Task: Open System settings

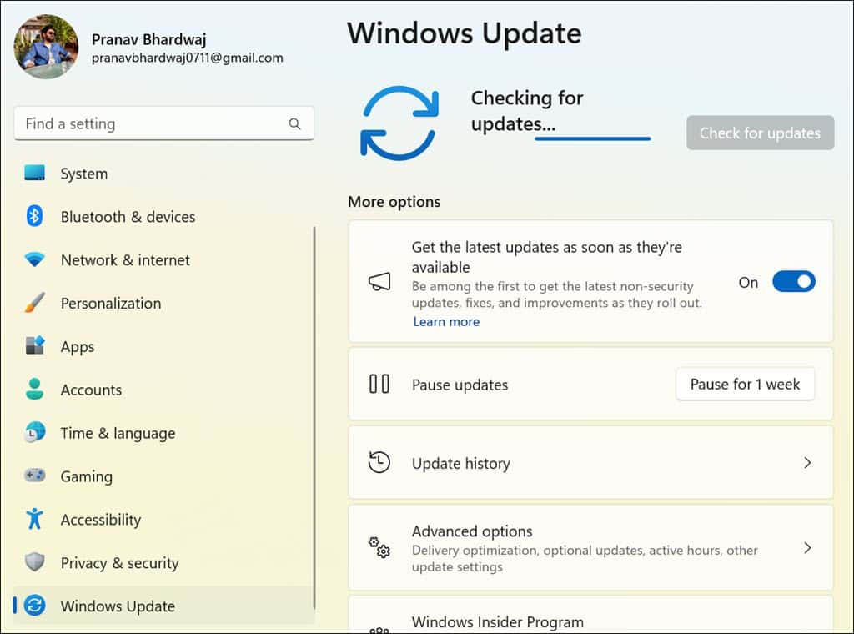Action: click(164, 174)
